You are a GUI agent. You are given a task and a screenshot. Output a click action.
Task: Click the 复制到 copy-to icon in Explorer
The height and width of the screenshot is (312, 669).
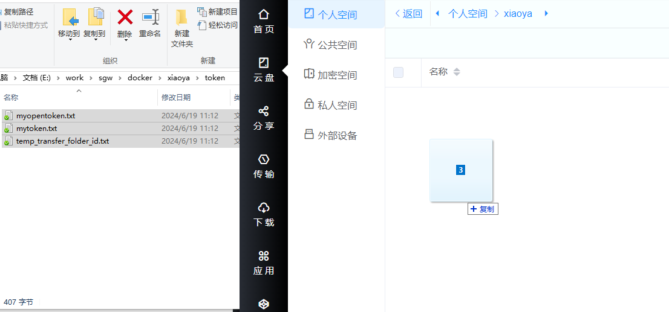tap(95, 17)
